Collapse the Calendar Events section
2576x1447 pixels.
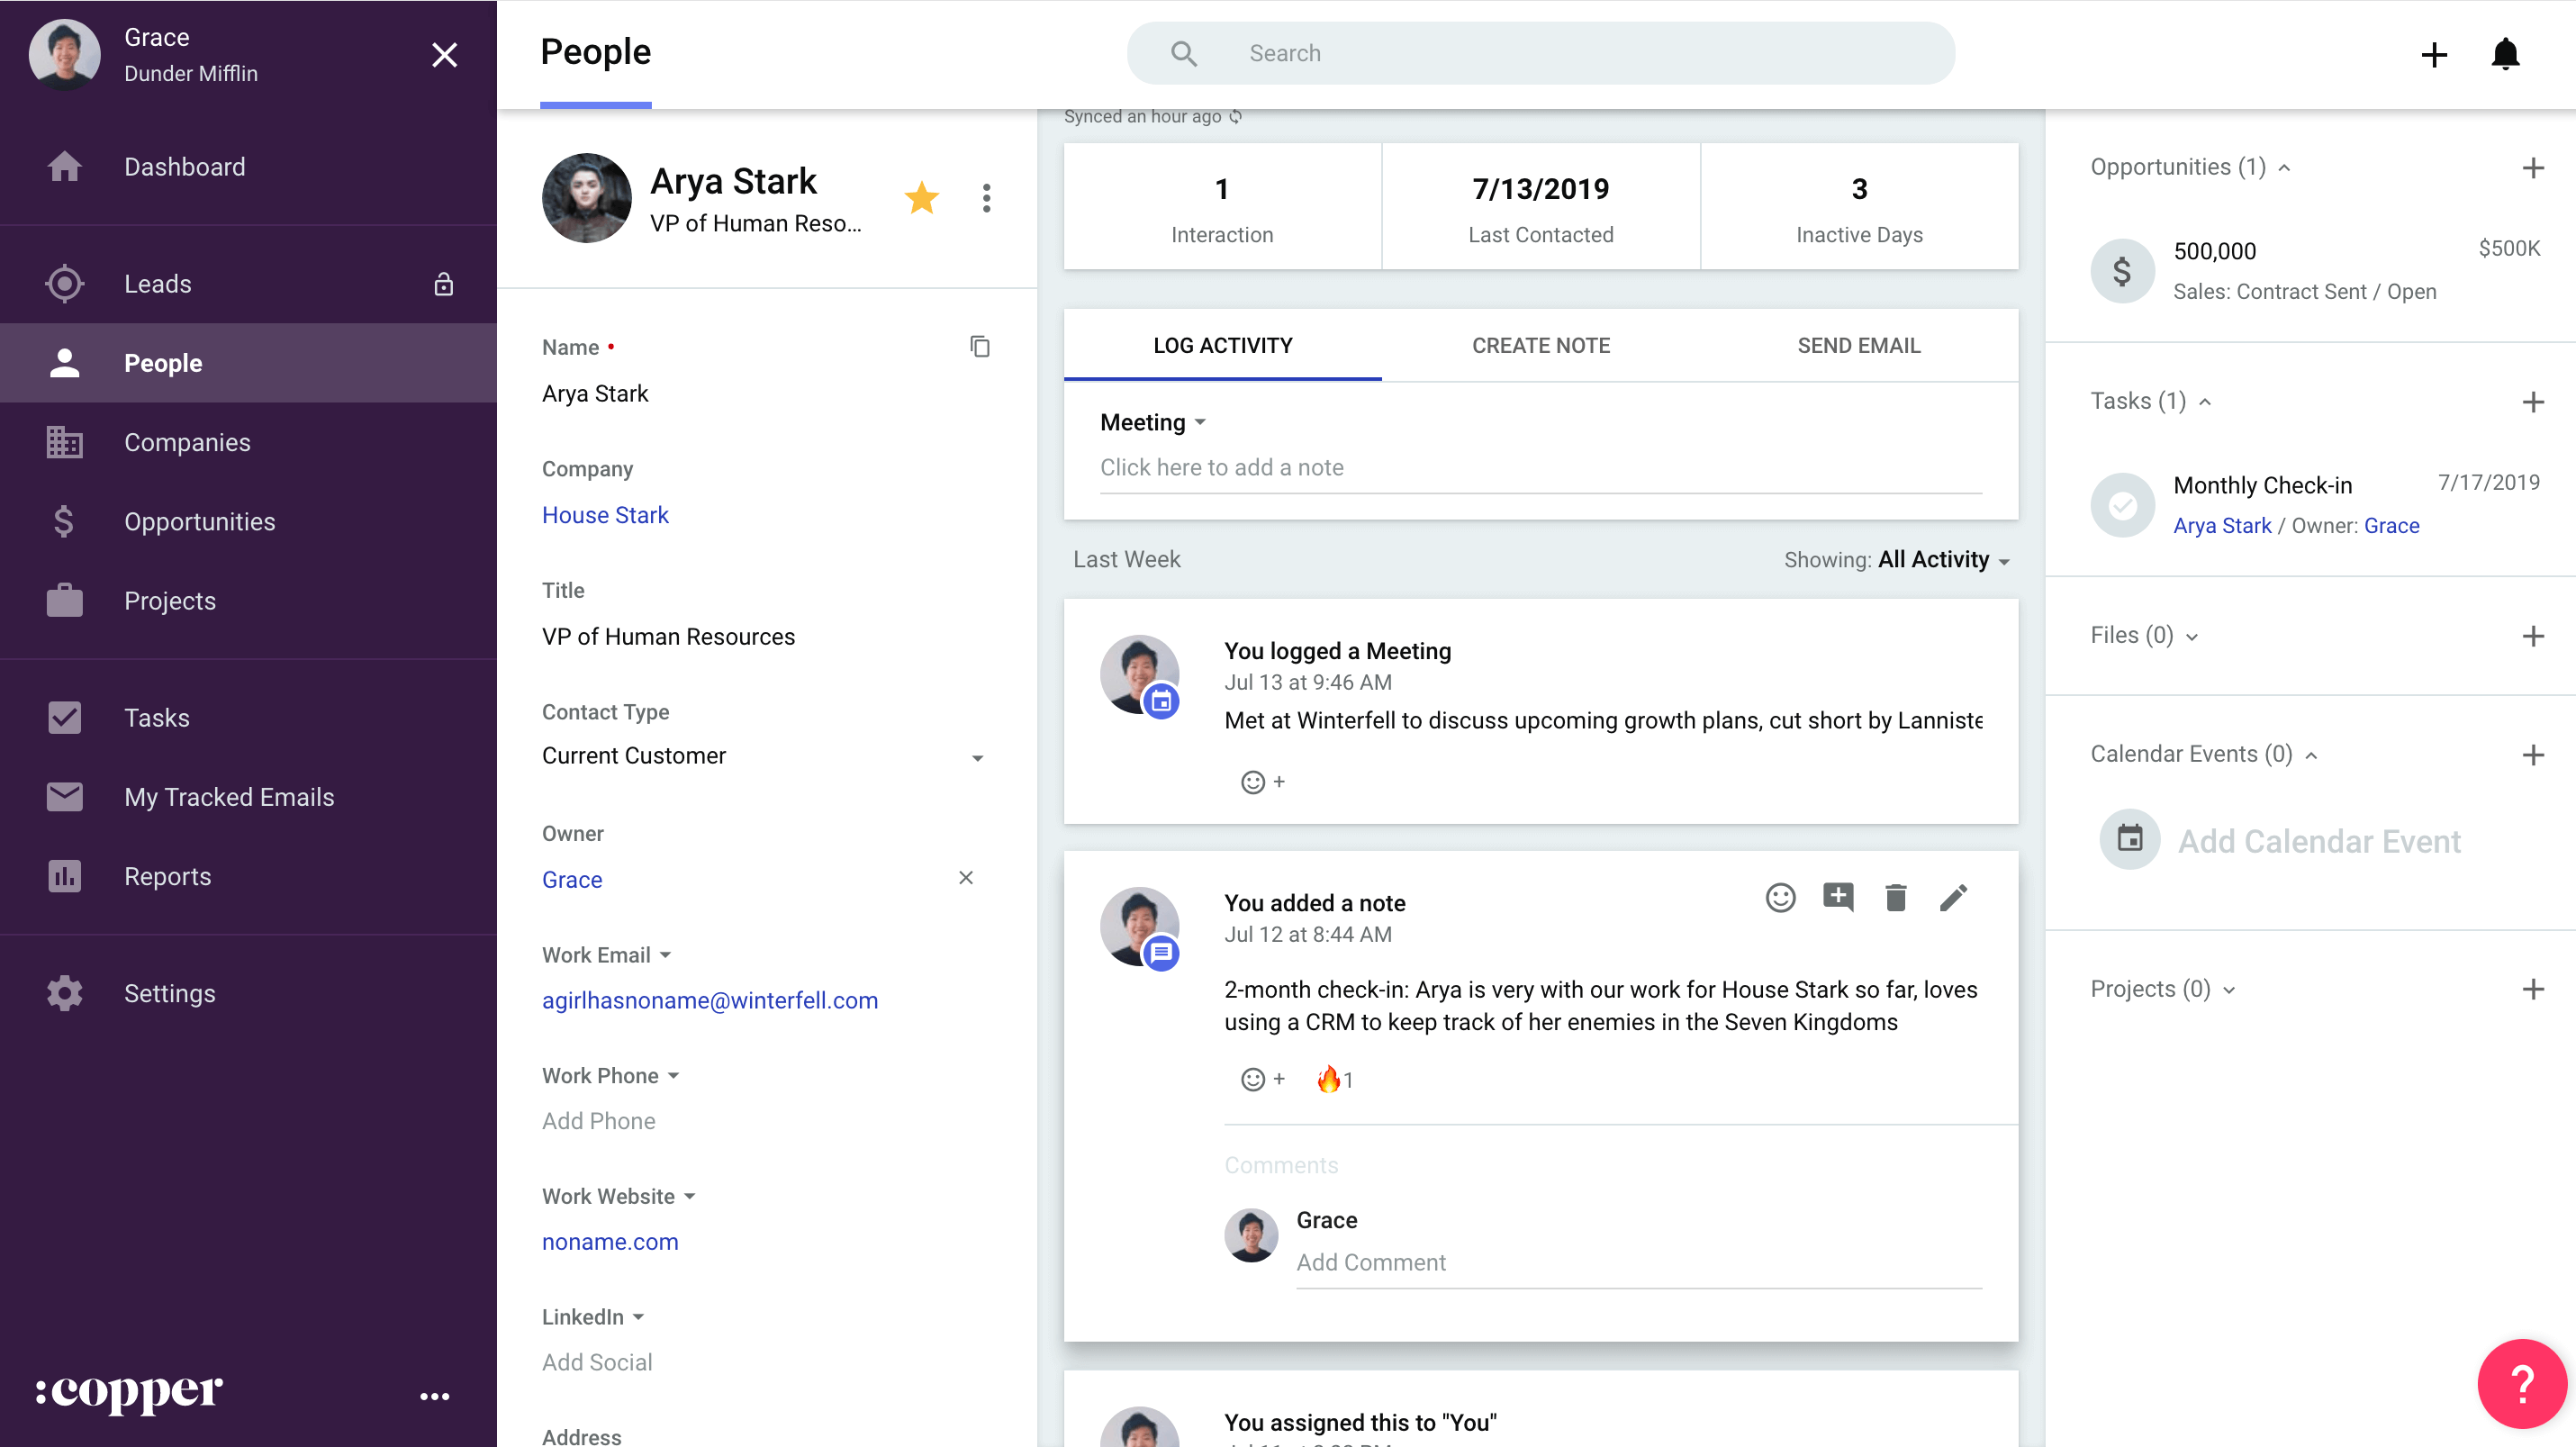(2311, 755)
